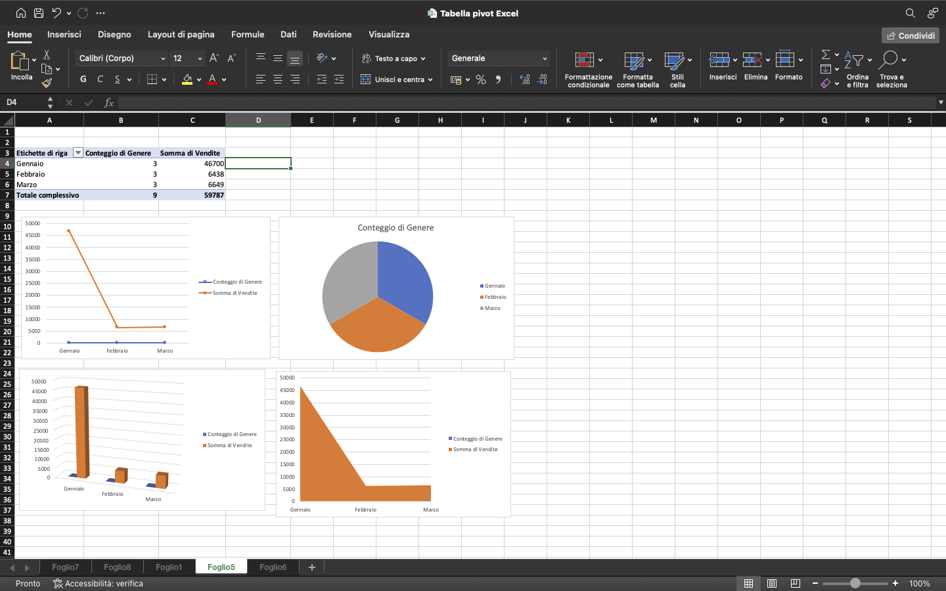The image size is (946, 591).
Task: Open the fill color yellow swatch
Action: point(187,79)
